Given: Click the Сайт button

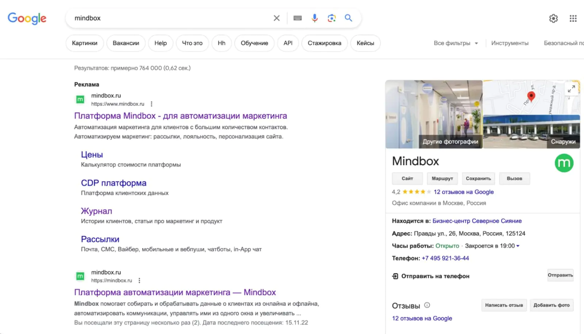Looking at the screenshot, I should (407, 179).
